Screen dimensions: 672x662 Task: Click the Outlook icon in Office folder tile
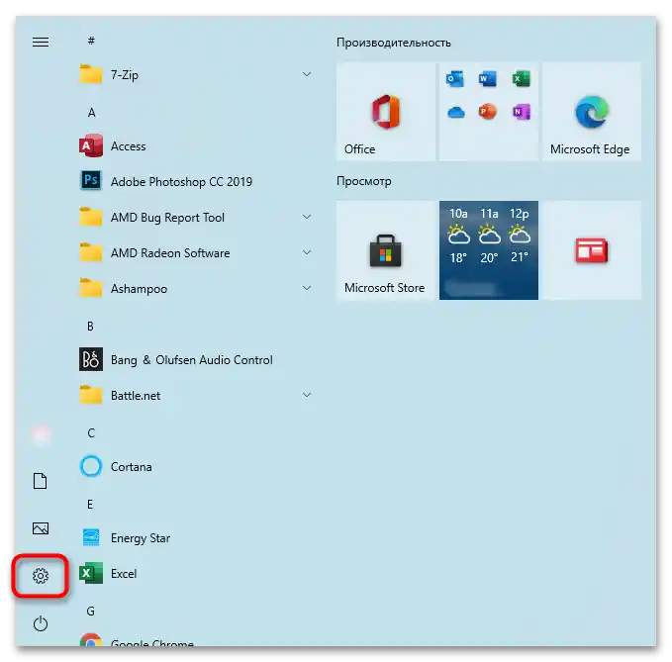pos(455,79)
